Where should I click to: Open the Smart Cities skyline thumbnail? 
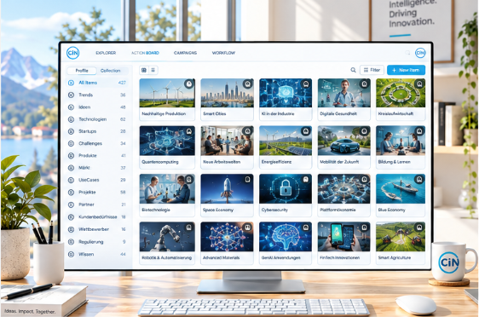pyautogui.click(x=227, y=93)
